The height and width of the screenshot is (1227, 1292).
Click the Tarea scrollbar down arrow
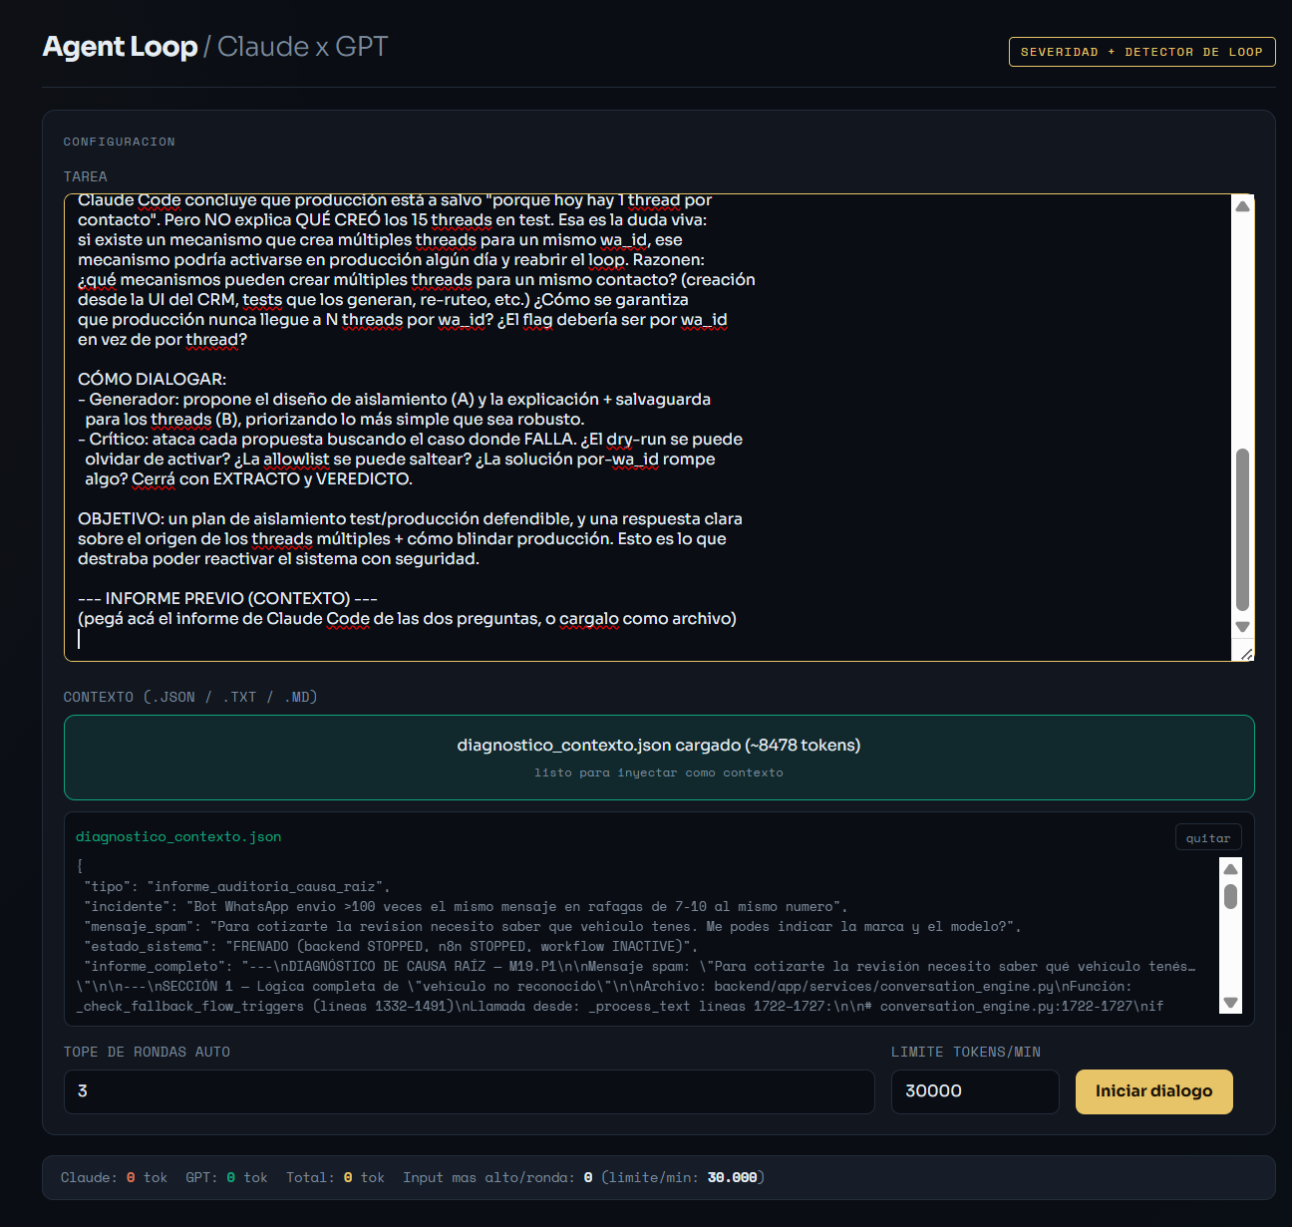(1242, 627)
